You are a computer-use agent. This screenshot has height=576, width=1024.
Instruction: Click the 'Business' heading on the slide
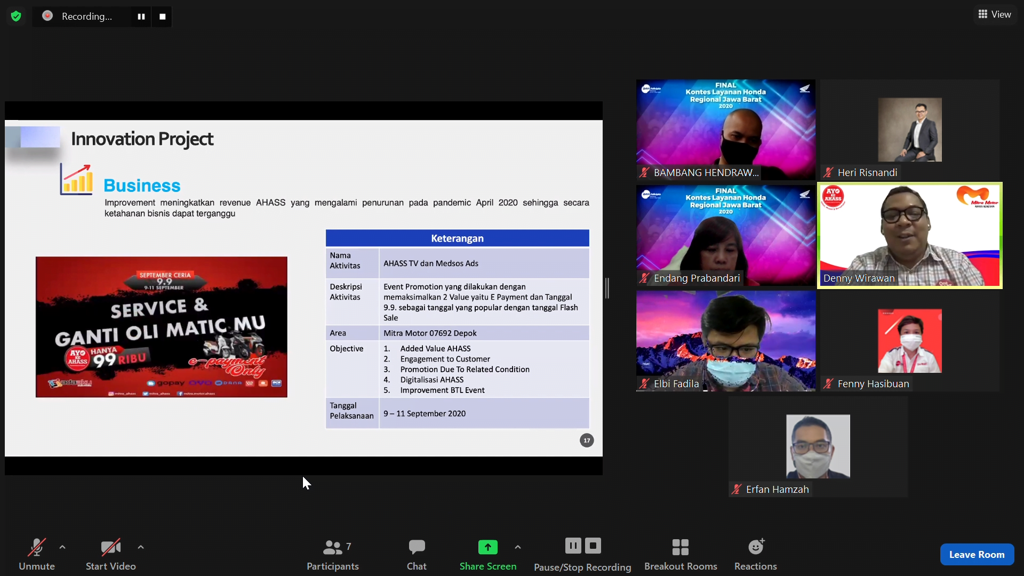pyautogui.click(x=142, y=185)
